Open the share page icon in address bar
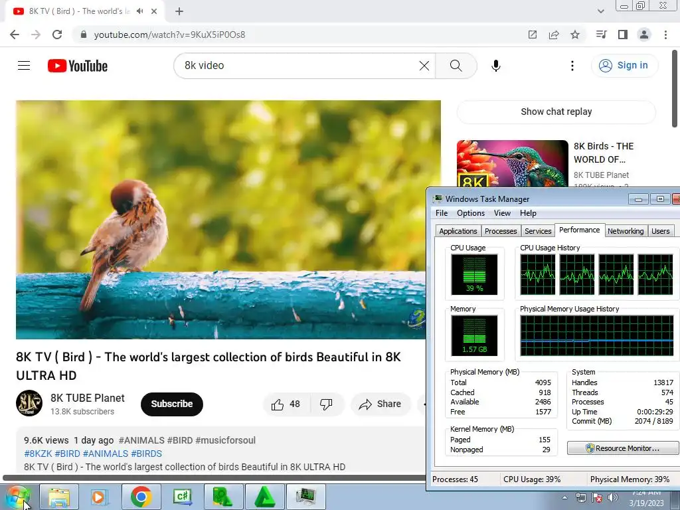This screenshot has width=680, height=510. 554,35
